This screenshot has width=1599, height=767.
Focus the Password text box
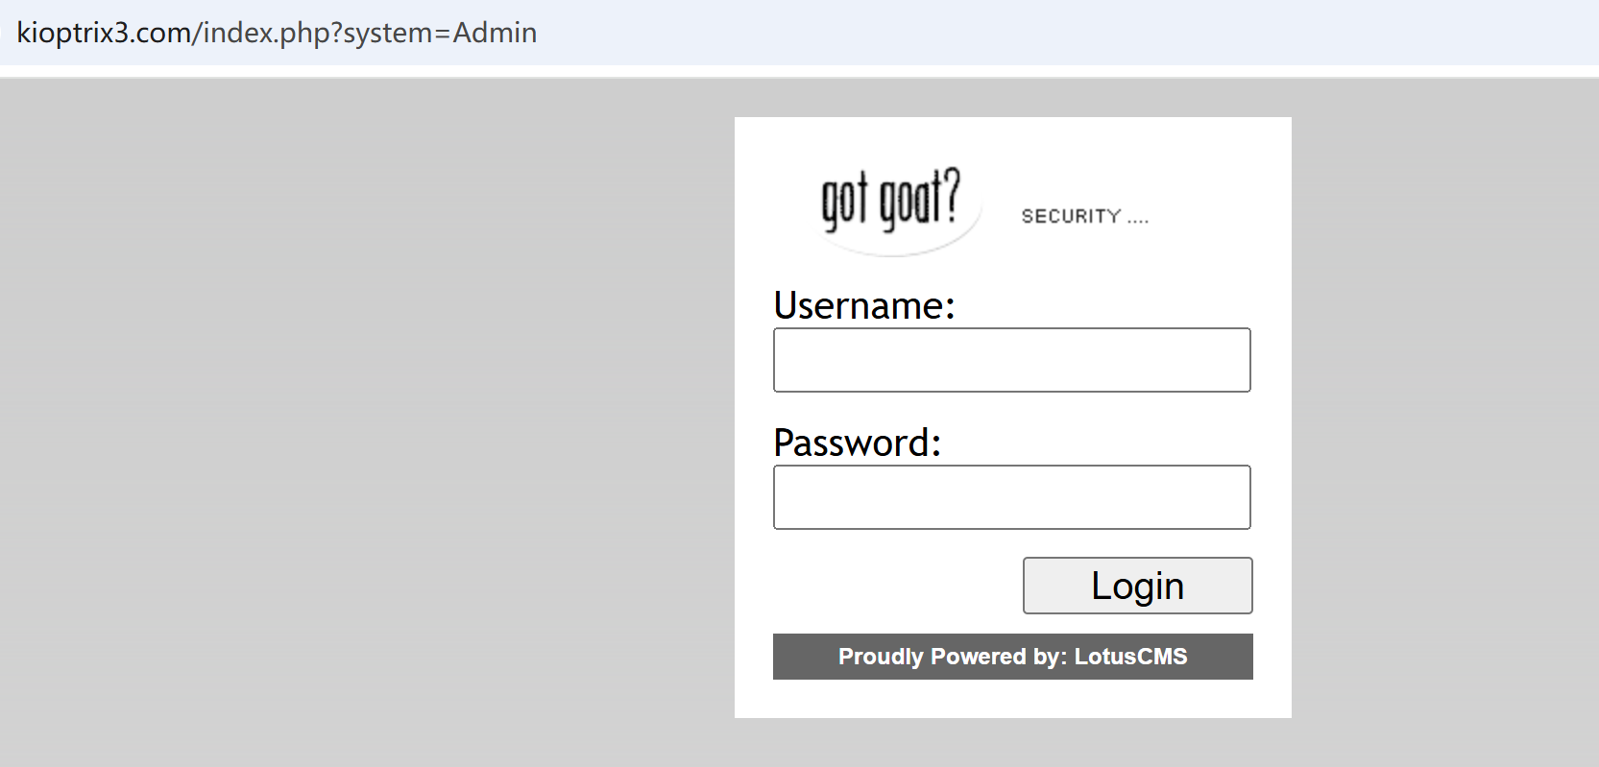point(1011,497)
